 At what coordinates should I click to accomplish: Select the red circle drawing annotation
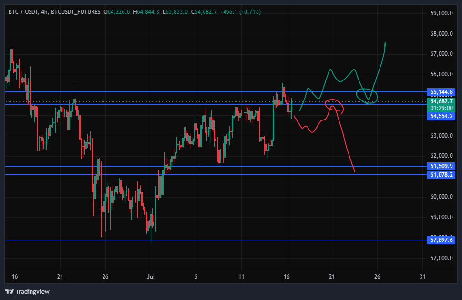coord(334,107)
